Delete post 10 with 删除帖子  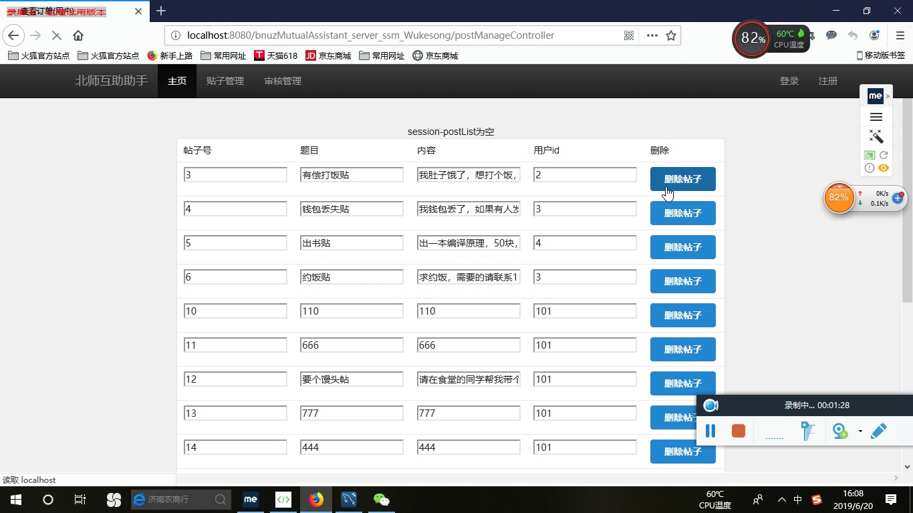pos(683,315)
